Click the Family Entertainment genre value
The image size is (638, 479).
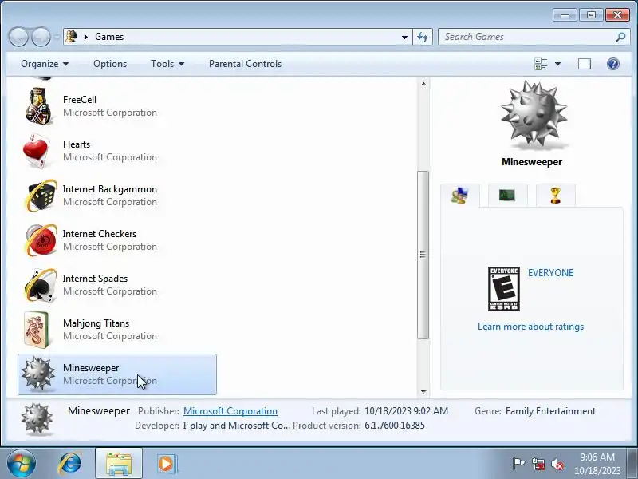(550, 411)
